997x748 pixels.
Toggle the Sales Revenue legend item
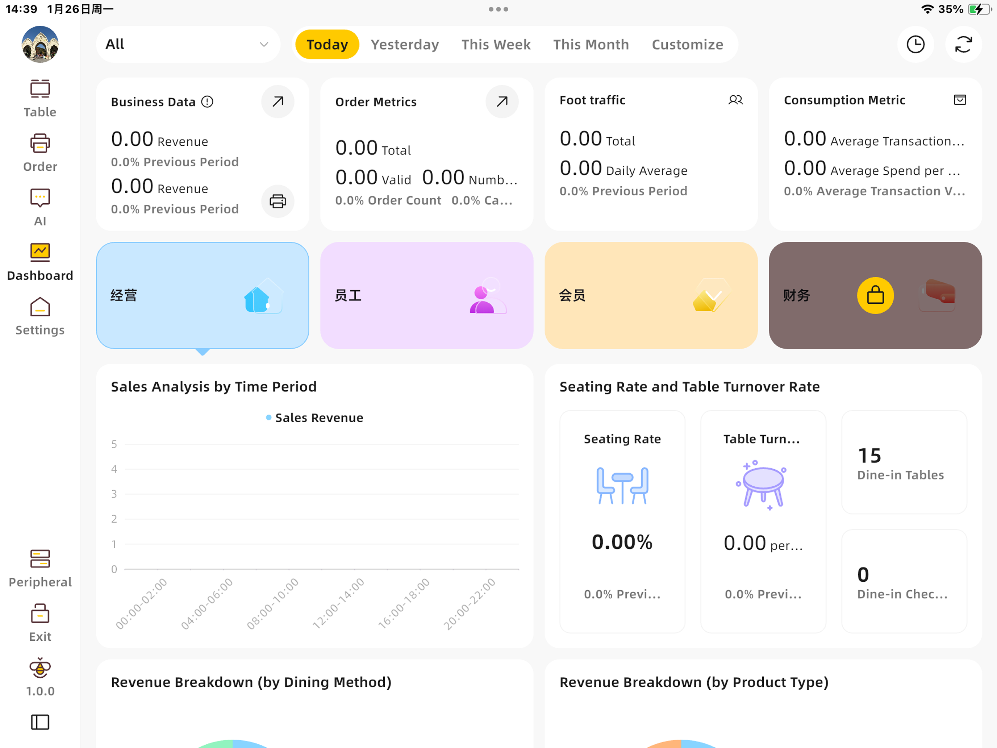tap(314, 417)
